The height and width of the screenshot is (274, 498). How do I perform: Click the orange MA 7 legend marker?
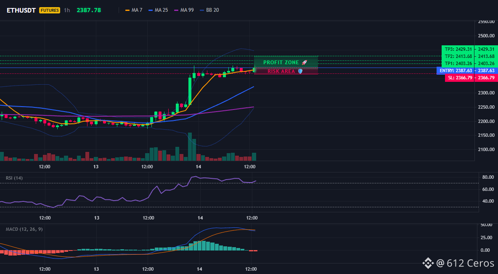[x=128, y=10]
